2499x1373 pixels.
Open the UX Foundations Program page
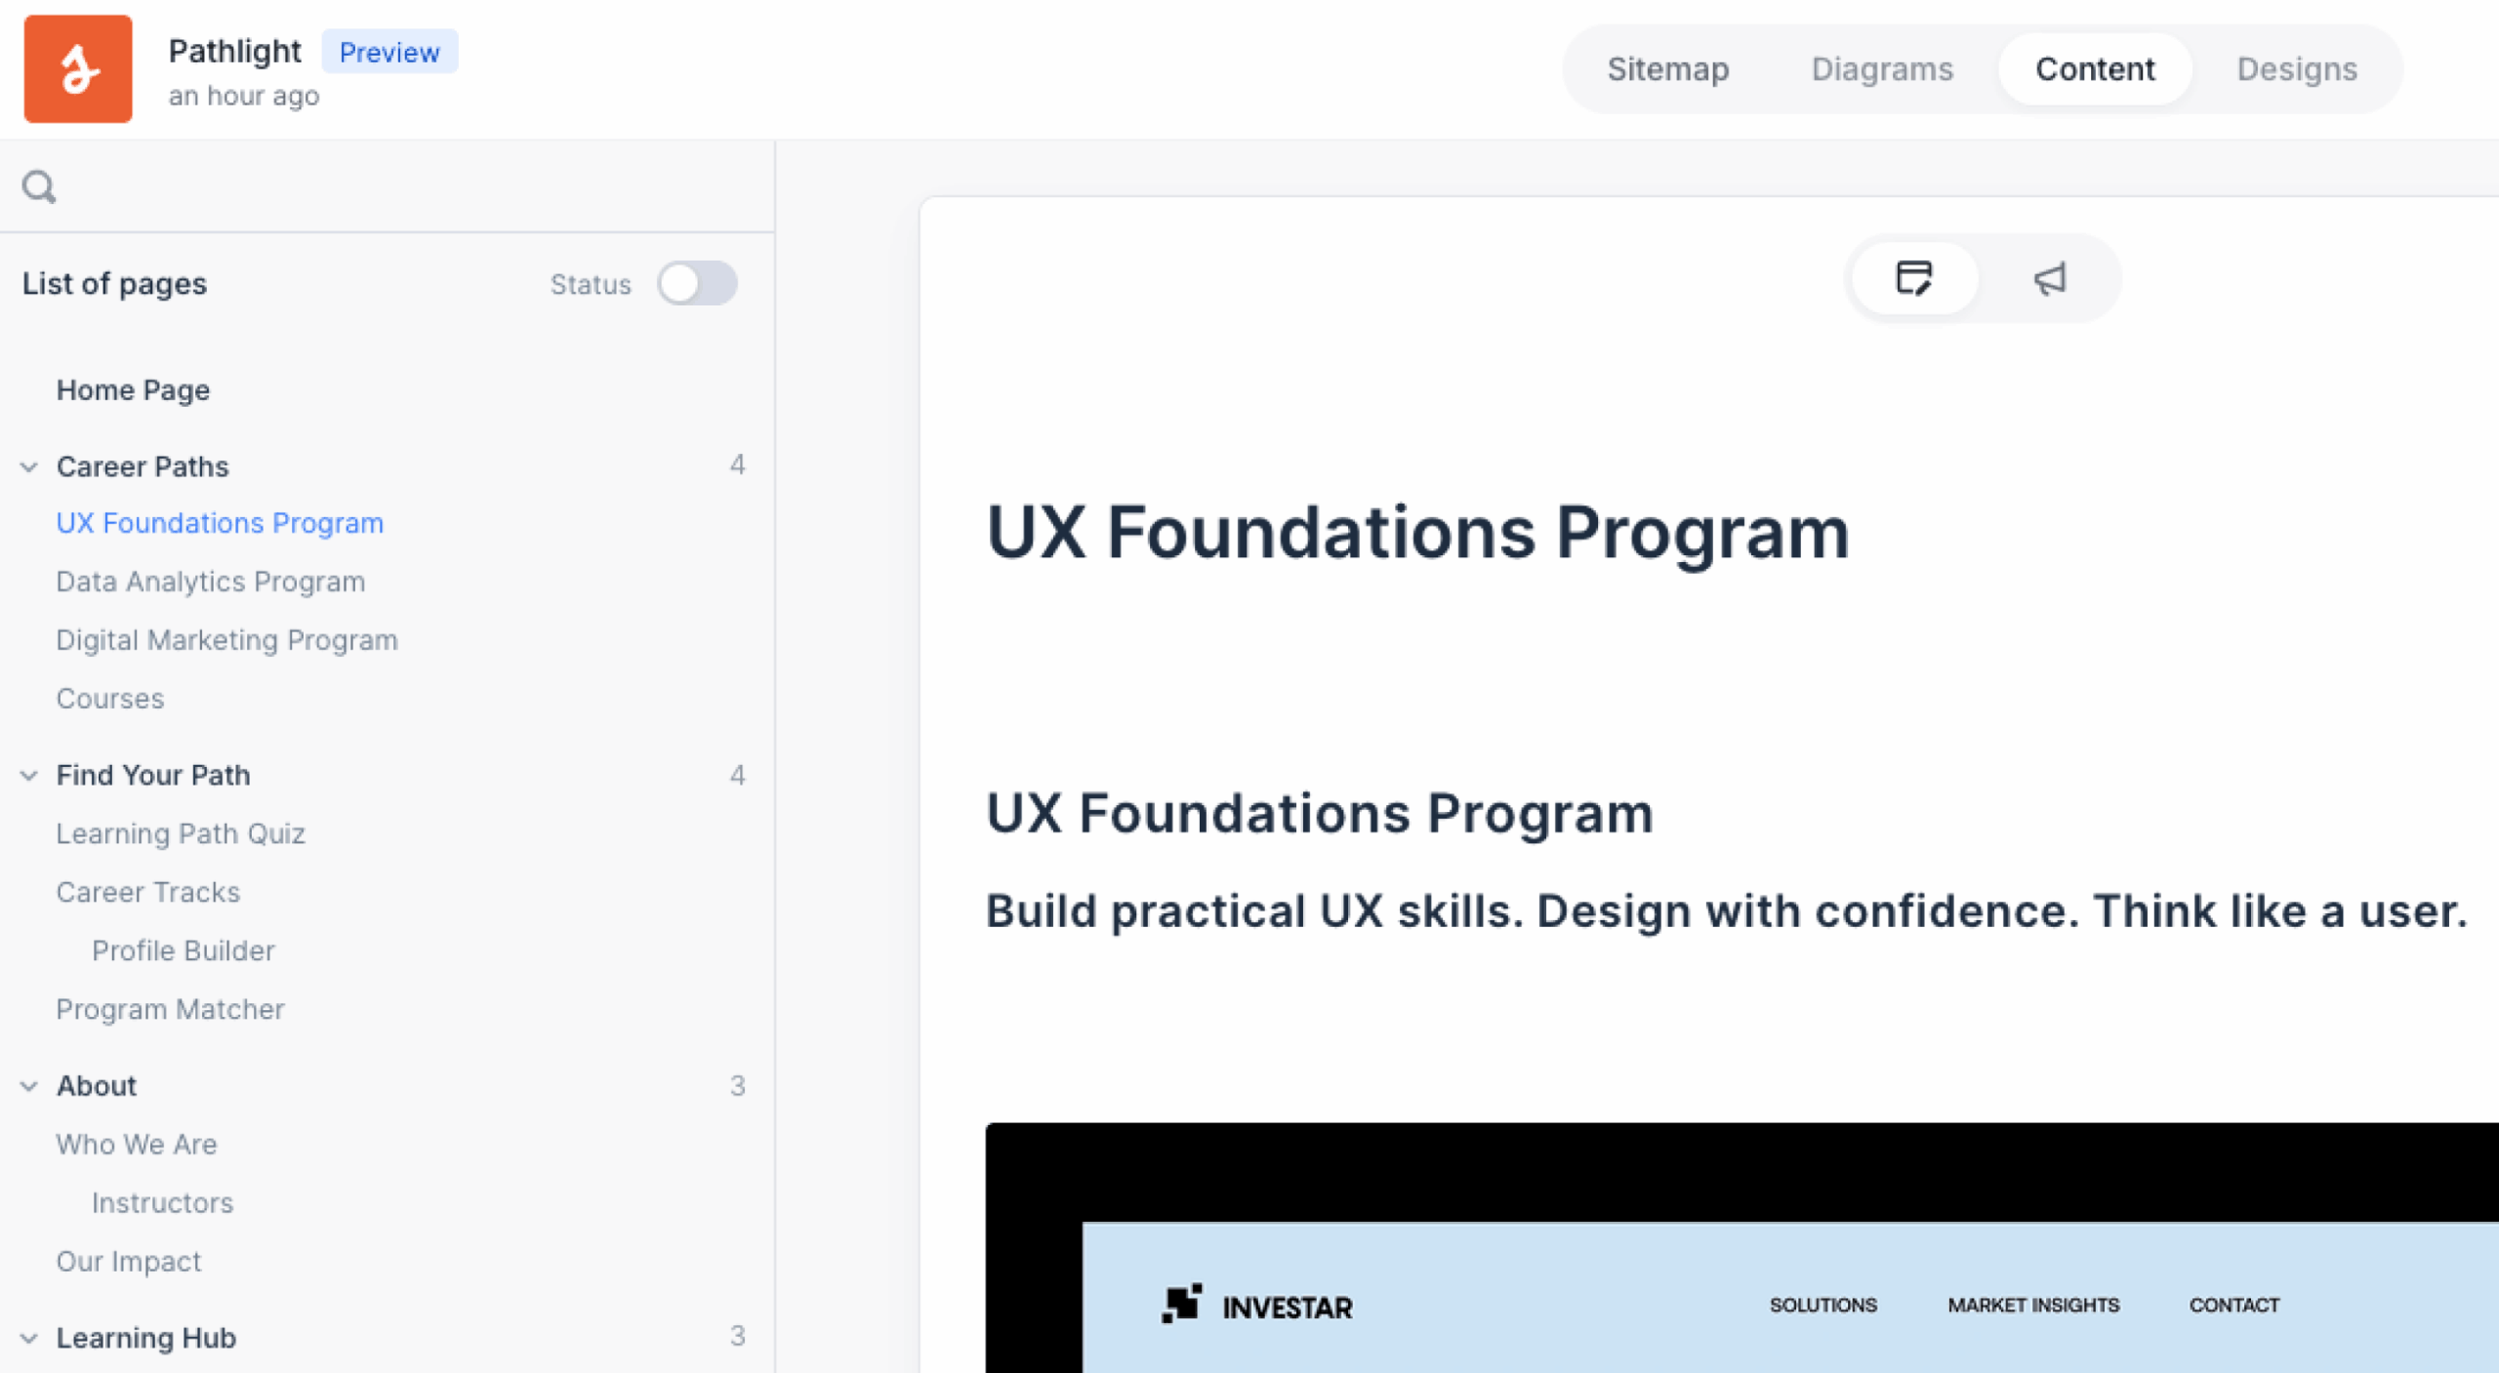click(x=220, y=524)
